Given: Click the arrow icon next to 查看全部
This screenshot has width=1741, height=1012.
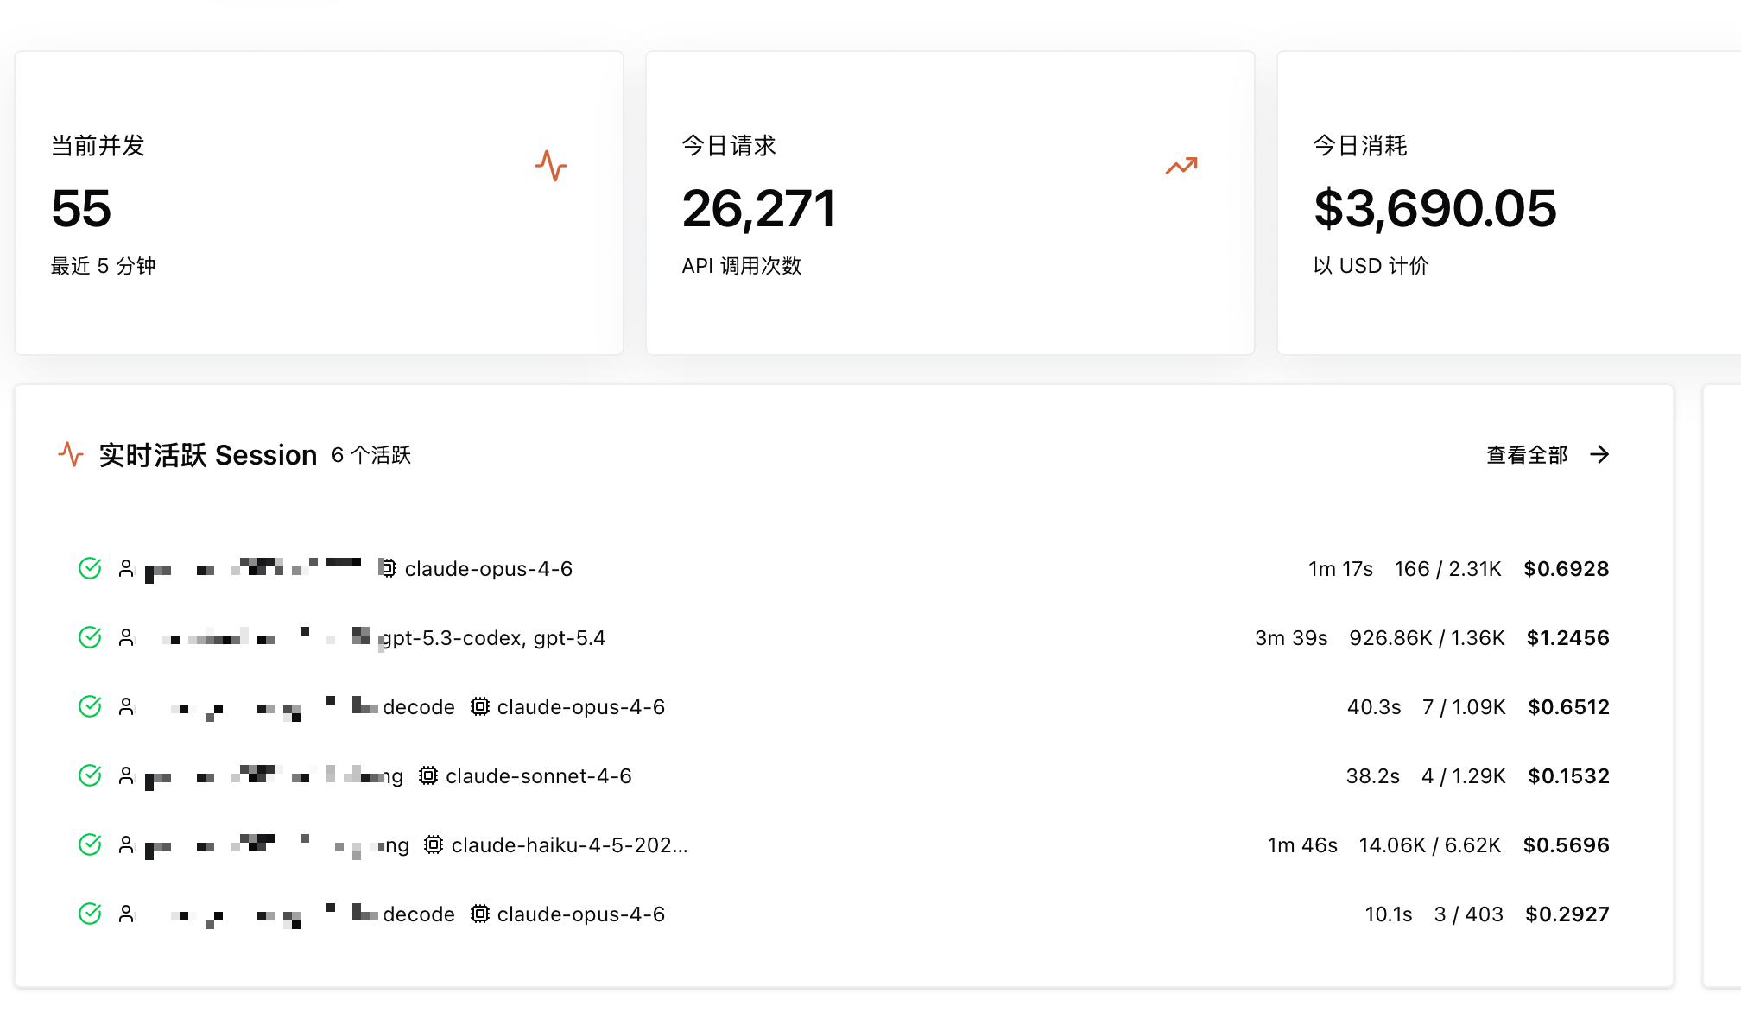Looking at the screenshot, I should coord(1599,454).
